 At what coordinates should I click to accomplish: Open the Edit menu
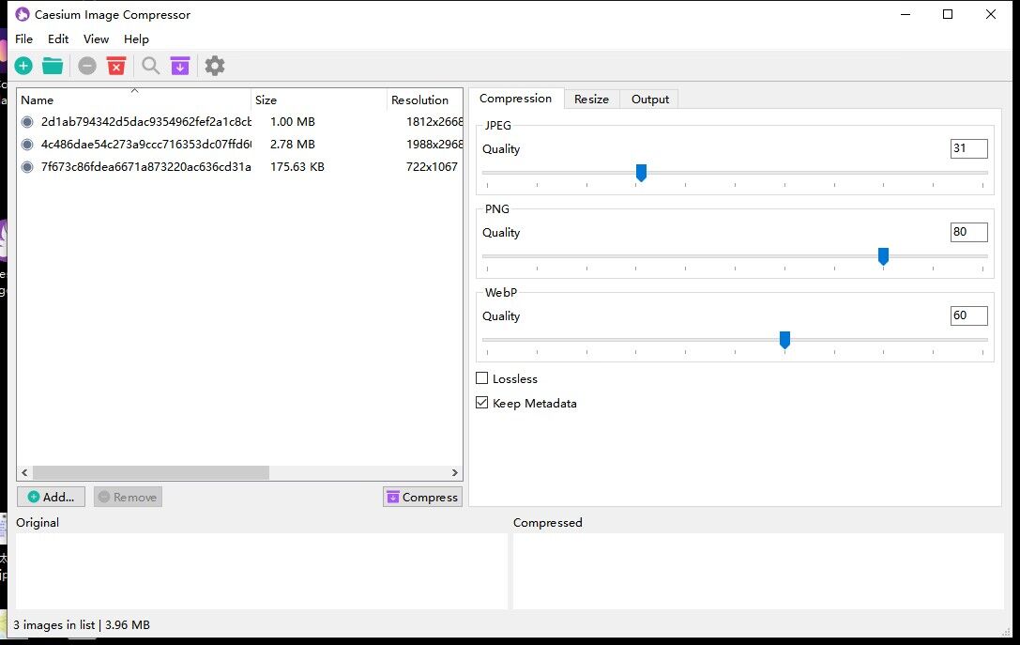pyautogui.click(x=58, y=39)
